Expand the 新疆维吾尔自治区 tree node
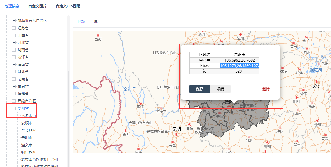Image resolution: width=331 pixels, height=167 pixels. [14, 20]
